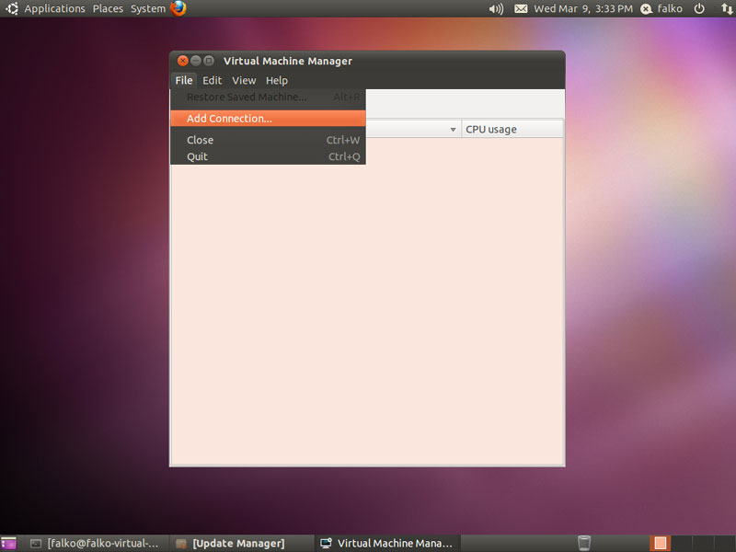Close the Virtual Machine Manager window
Image resolution: width=736 pixels, height=552 pixels.
(183, 61)
